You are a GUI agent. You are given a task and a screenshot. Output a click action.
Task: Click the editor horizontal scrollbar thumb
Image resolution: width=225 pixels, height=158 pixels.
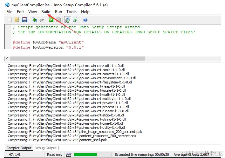click(x=78, y=58)
